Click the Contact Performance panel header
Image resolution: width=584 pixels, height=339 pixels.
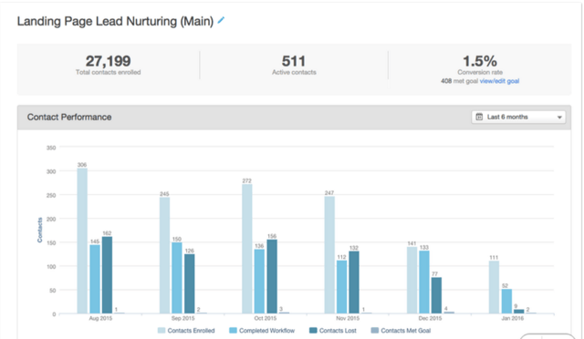(x=294, y=118)
